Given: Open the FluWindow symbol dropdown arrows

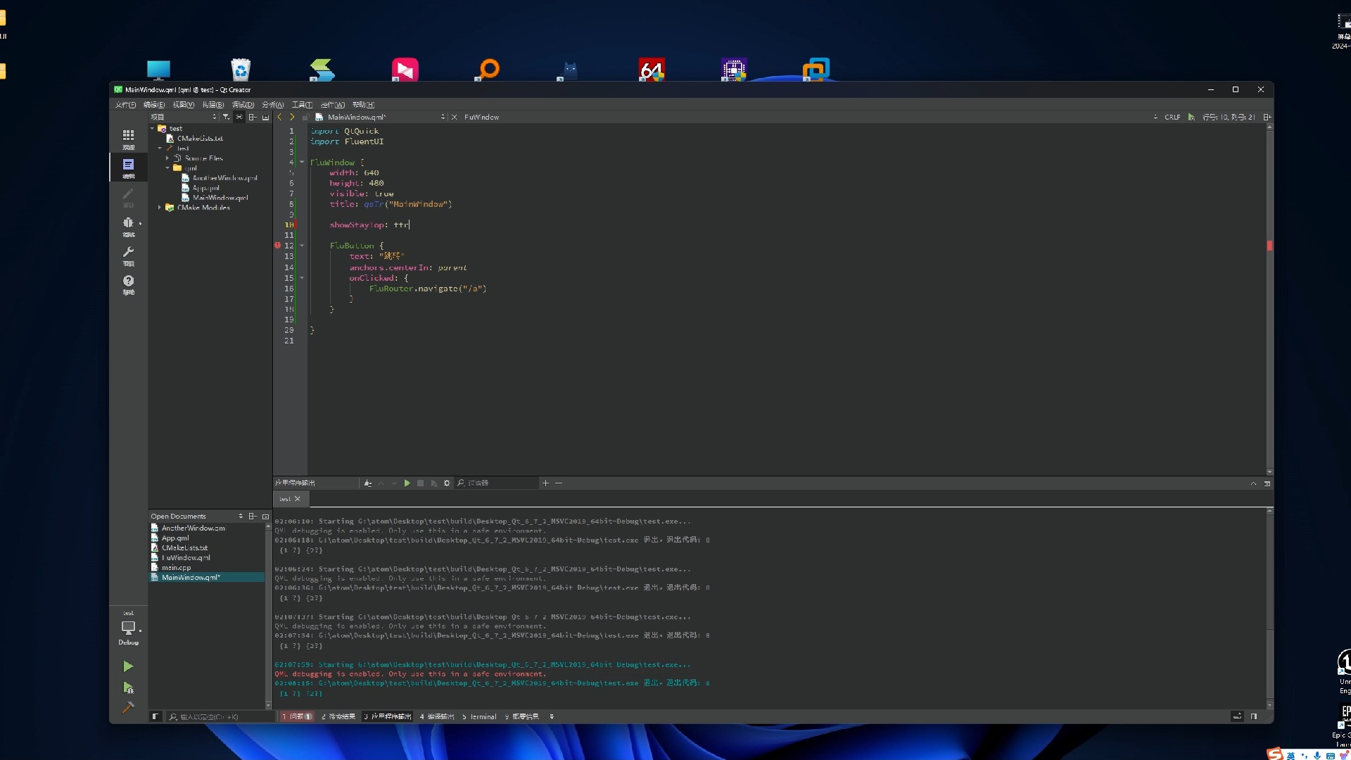Looking at the screenshot, I should point(1155,117).
